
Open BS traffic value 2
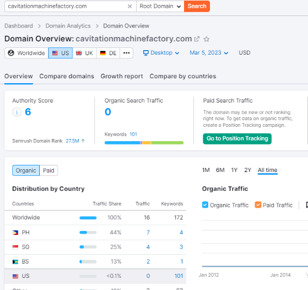pyautogui.click(x=148, y=262)
